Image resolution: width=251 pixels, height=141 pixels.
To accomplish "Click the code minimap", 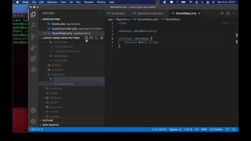I will 229,23.
